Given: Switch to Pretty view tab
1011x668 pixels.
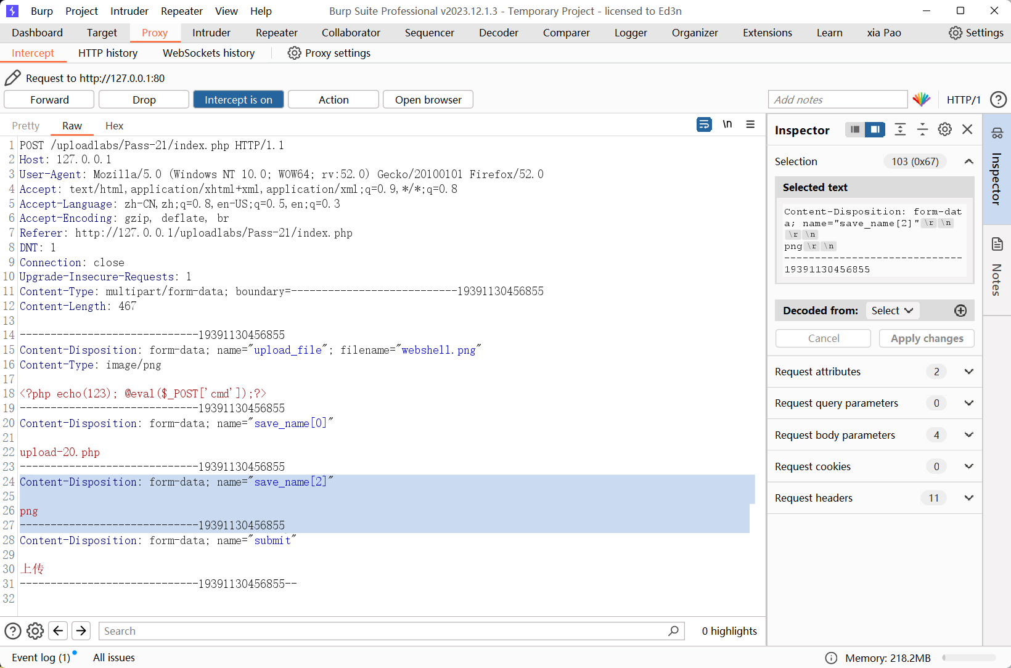Looking at the screenshot, I should pyautogui.click(x=26, y=126).
